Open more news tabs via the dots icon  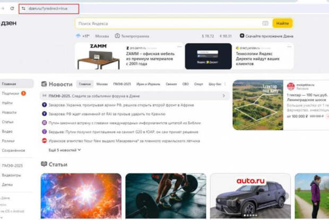click(x=225, y=84)
